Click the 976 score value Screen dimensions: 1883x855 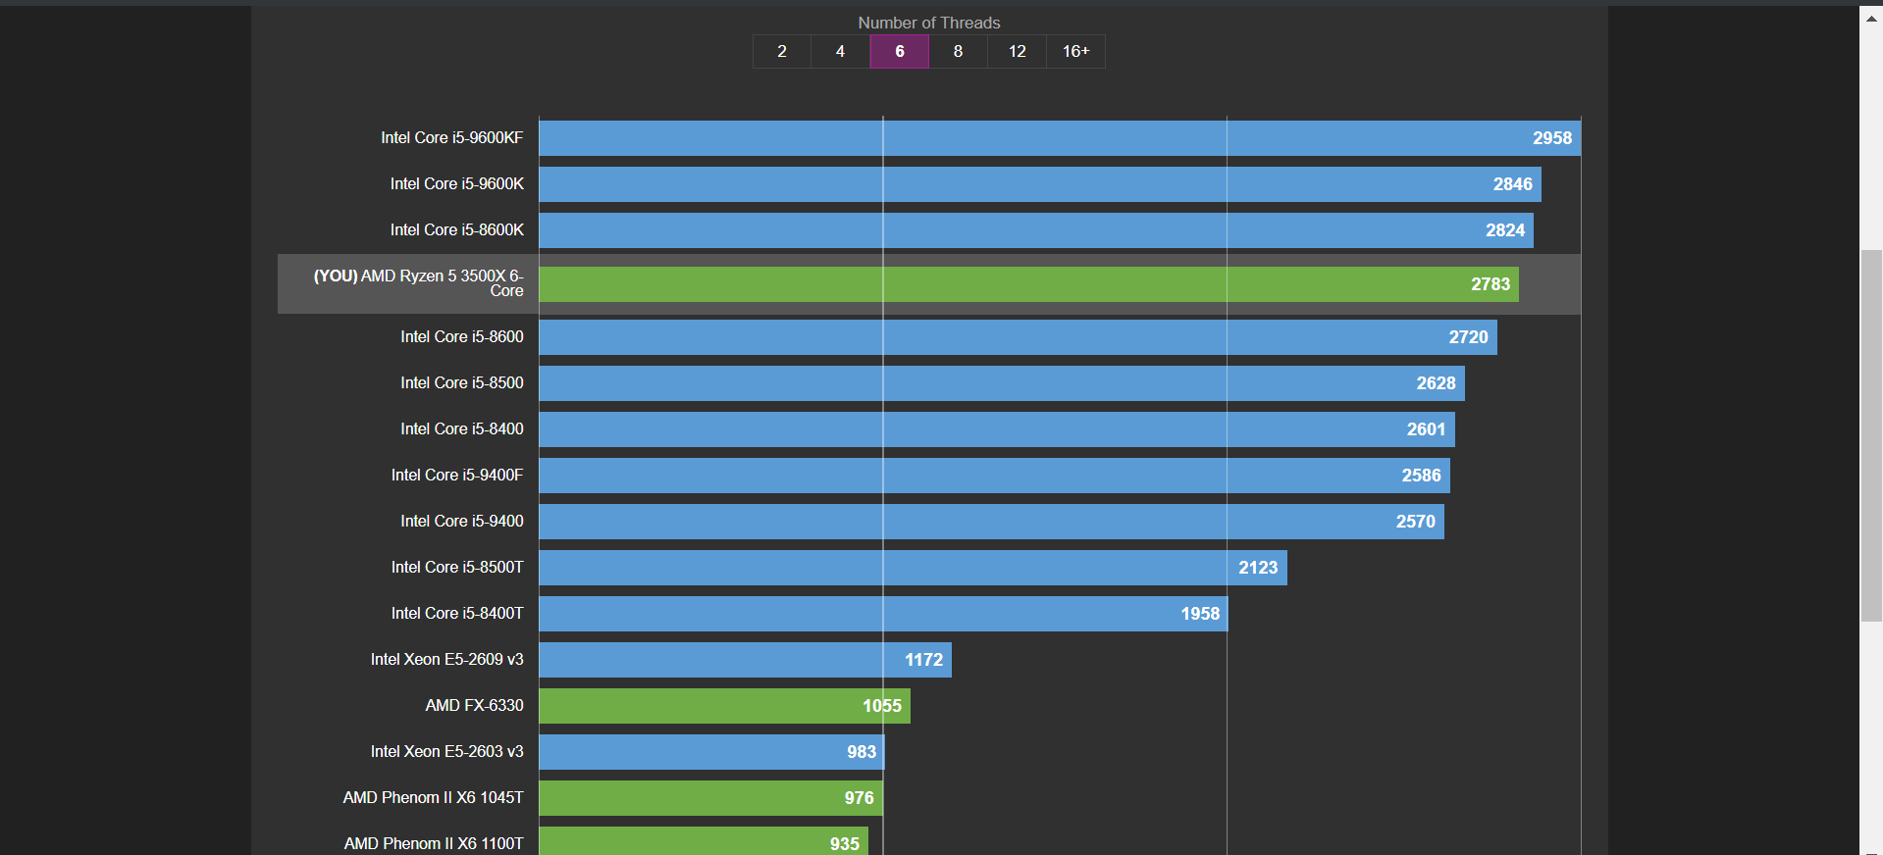click(860, 798)
